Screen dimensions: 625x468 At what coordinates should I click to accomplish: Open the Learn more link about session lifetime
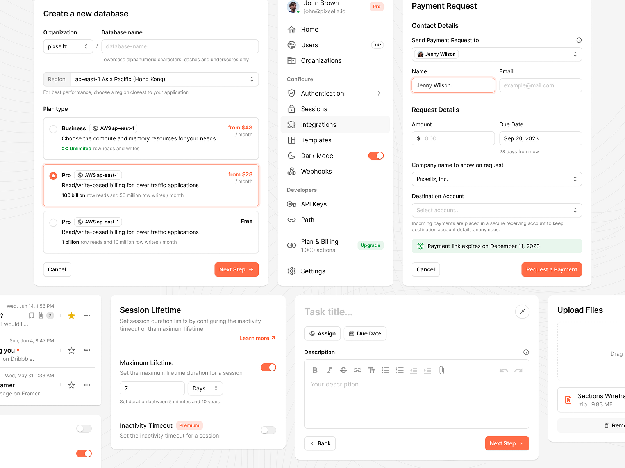point(254,338)
